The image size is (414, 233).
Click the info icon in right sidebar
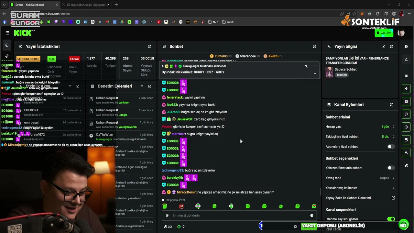(406, 47)
